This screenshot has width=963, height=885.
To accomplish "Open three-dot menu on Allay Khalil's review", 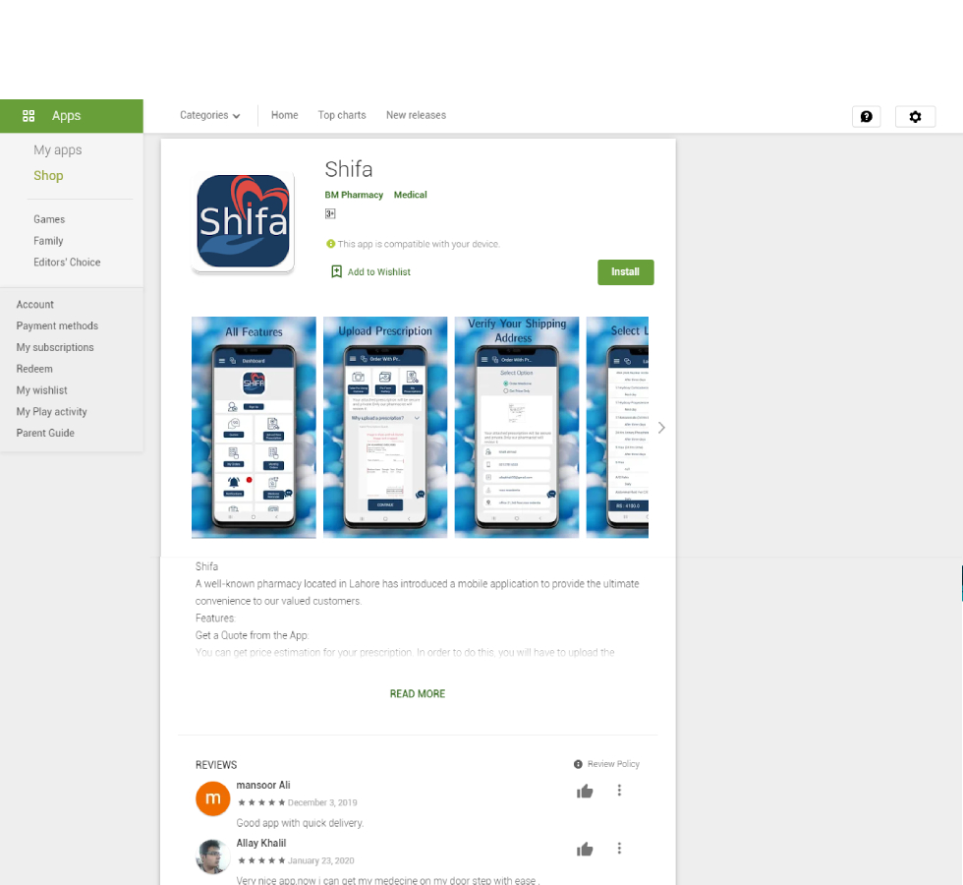I will click(619, 849).
